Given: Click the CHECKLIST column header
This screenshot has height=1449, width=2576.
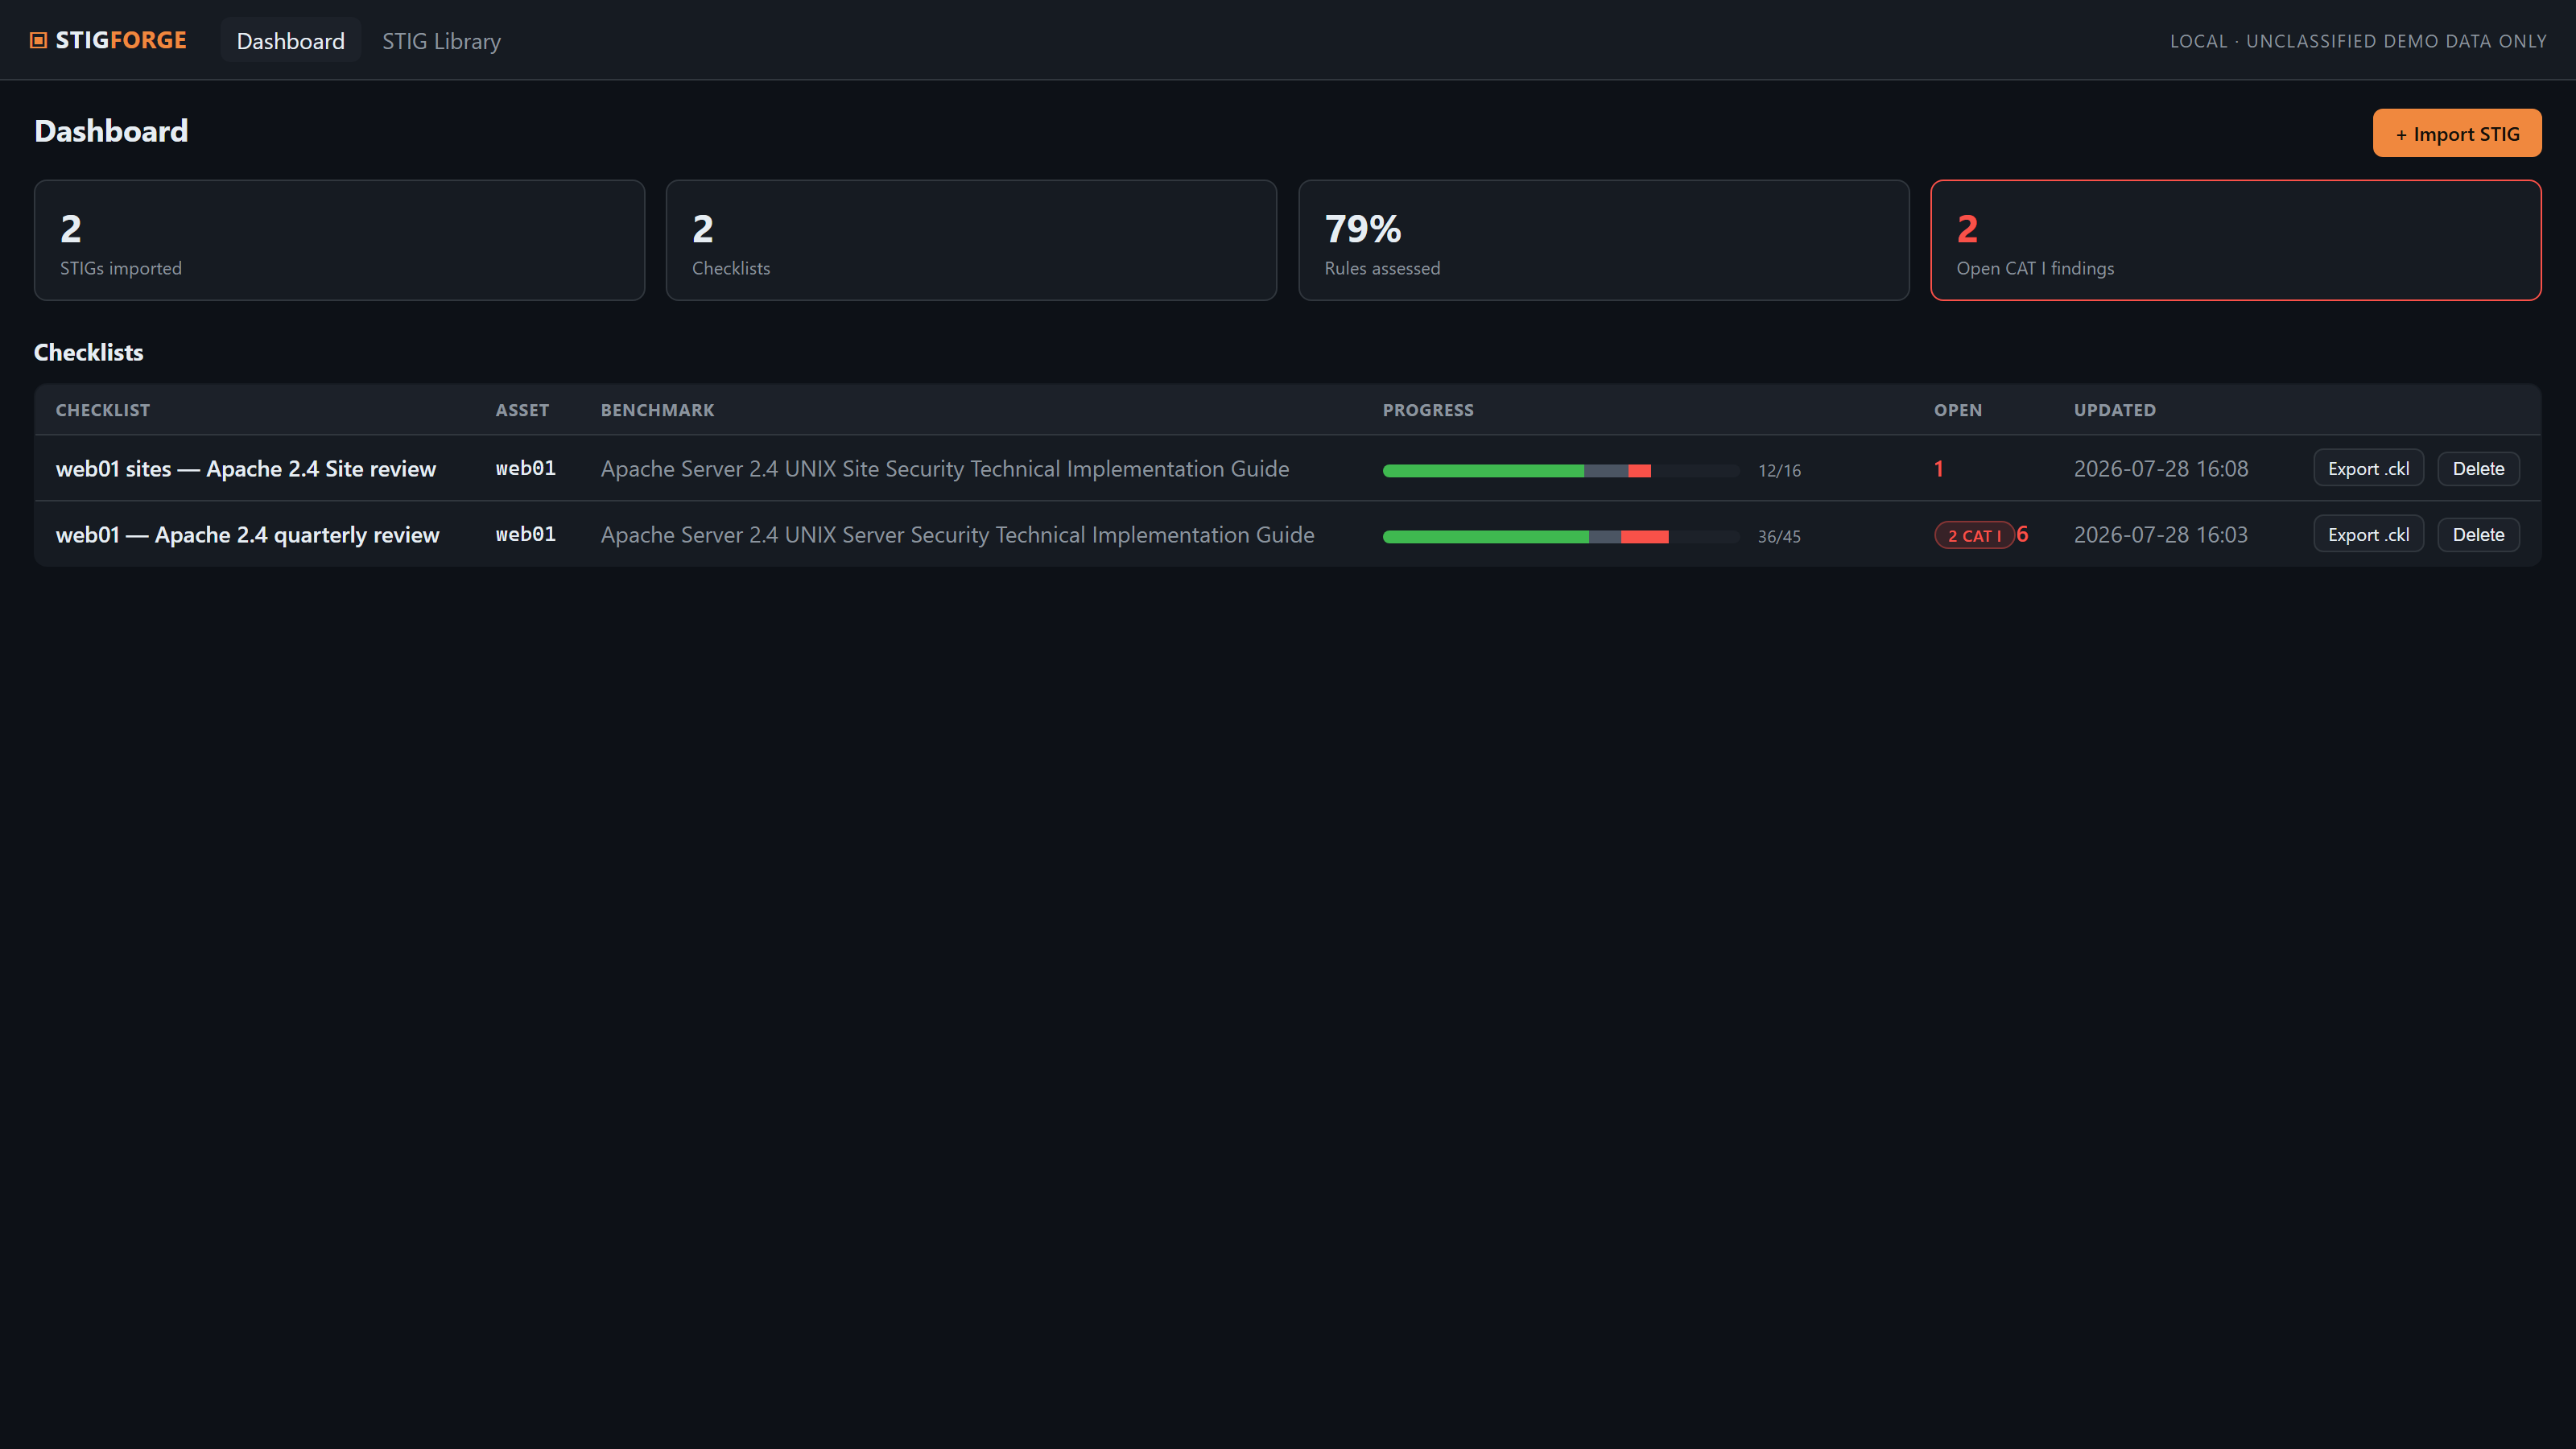Looking at the screenshot, I should point(103,410).
